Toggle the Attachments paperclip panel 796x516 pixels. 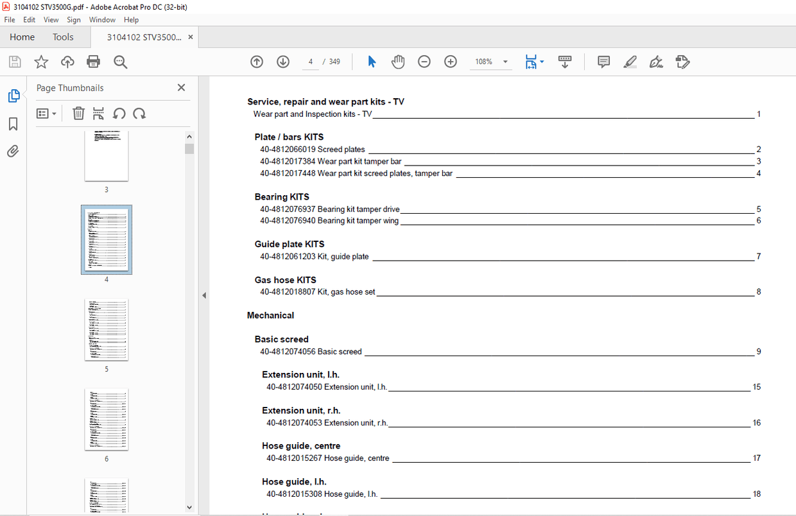(x=13, y=151)
